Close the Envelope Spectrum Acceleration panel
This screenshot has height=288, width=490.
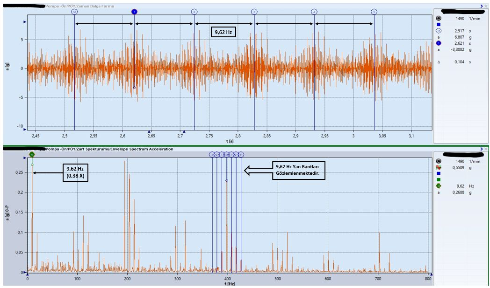(486, 149)
